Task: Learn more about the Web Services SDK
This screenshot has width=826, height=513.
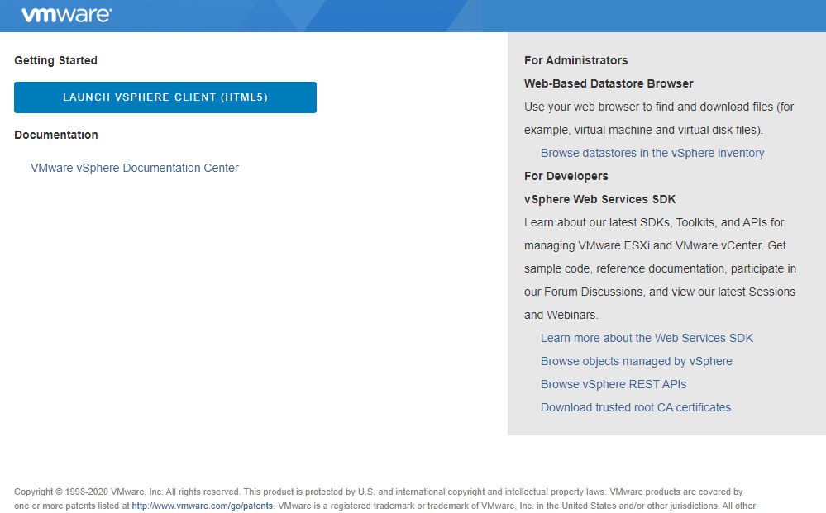Action: point(647,339)
